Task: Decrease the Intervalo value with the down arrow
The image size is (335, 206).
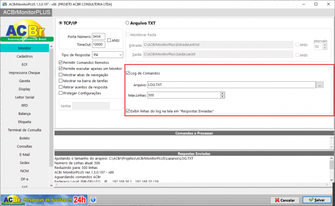Action: 325,48
